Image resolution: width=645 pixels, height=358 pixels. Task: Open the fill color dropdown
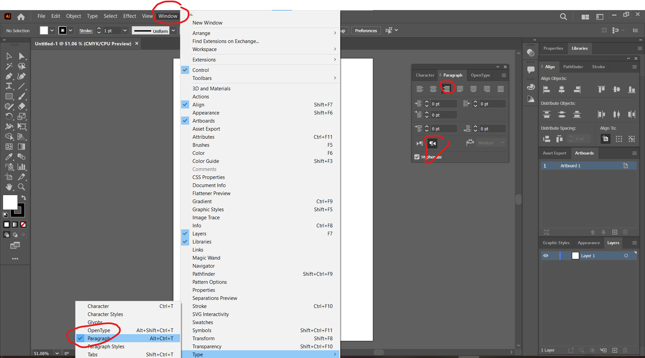[52, 31]
